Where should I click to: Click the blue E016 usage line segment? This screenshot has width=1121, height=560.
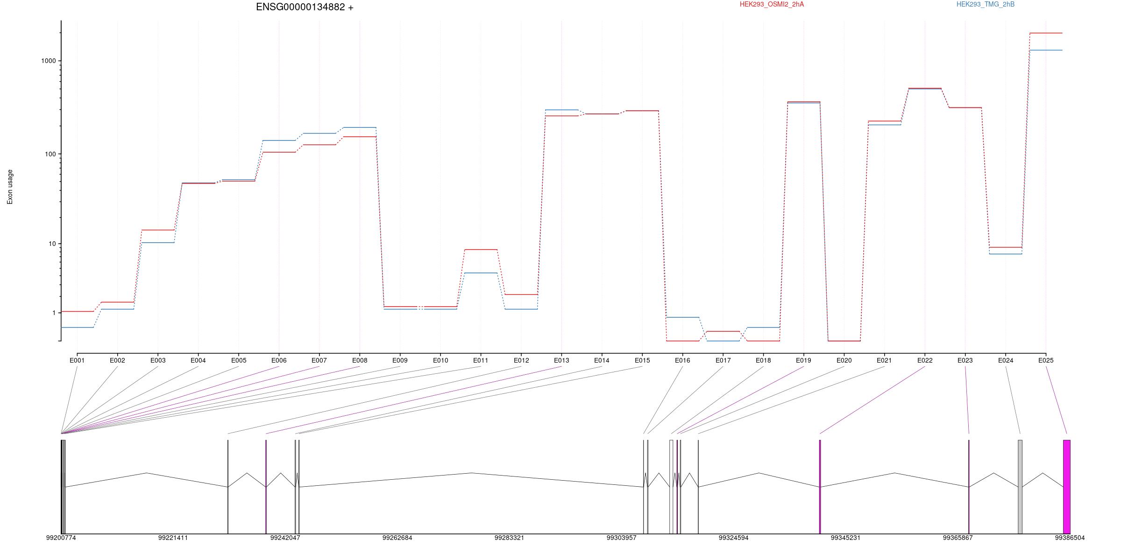point(683,317)
